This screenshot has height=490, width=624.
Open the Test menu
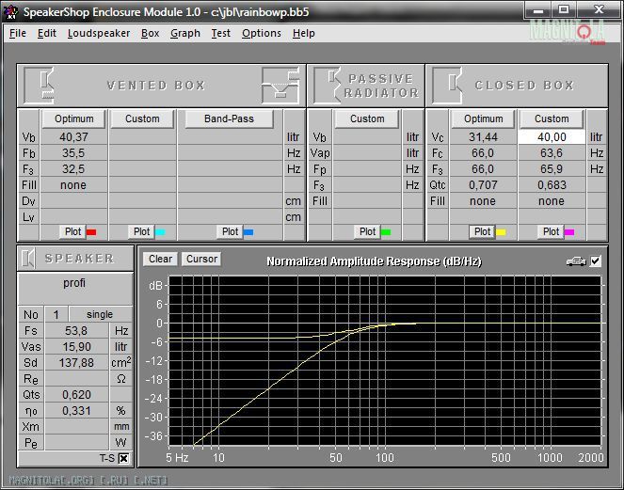coord(220,33)
